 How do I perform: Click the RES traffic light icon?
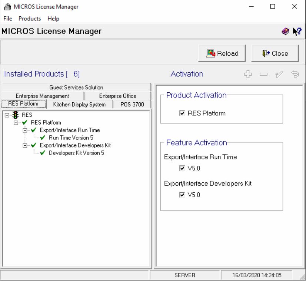(16, 115)
